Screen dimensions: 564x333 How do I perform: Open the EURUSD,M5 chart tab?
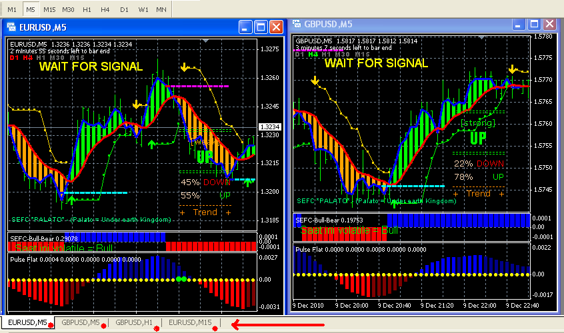point(28,322)
